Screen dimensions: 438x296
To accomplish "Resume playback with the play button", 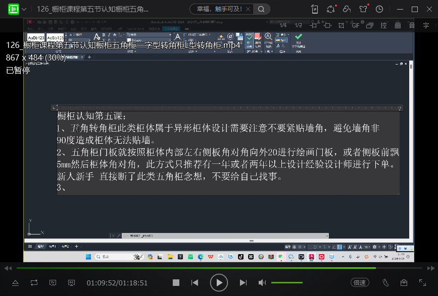I will tap(219, 283).
